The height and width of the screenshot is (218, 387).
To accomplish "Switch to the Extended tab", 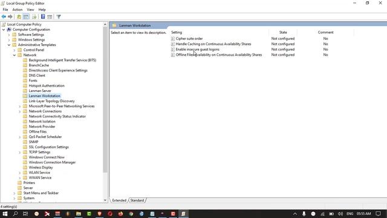I will [x=119, y=200].
